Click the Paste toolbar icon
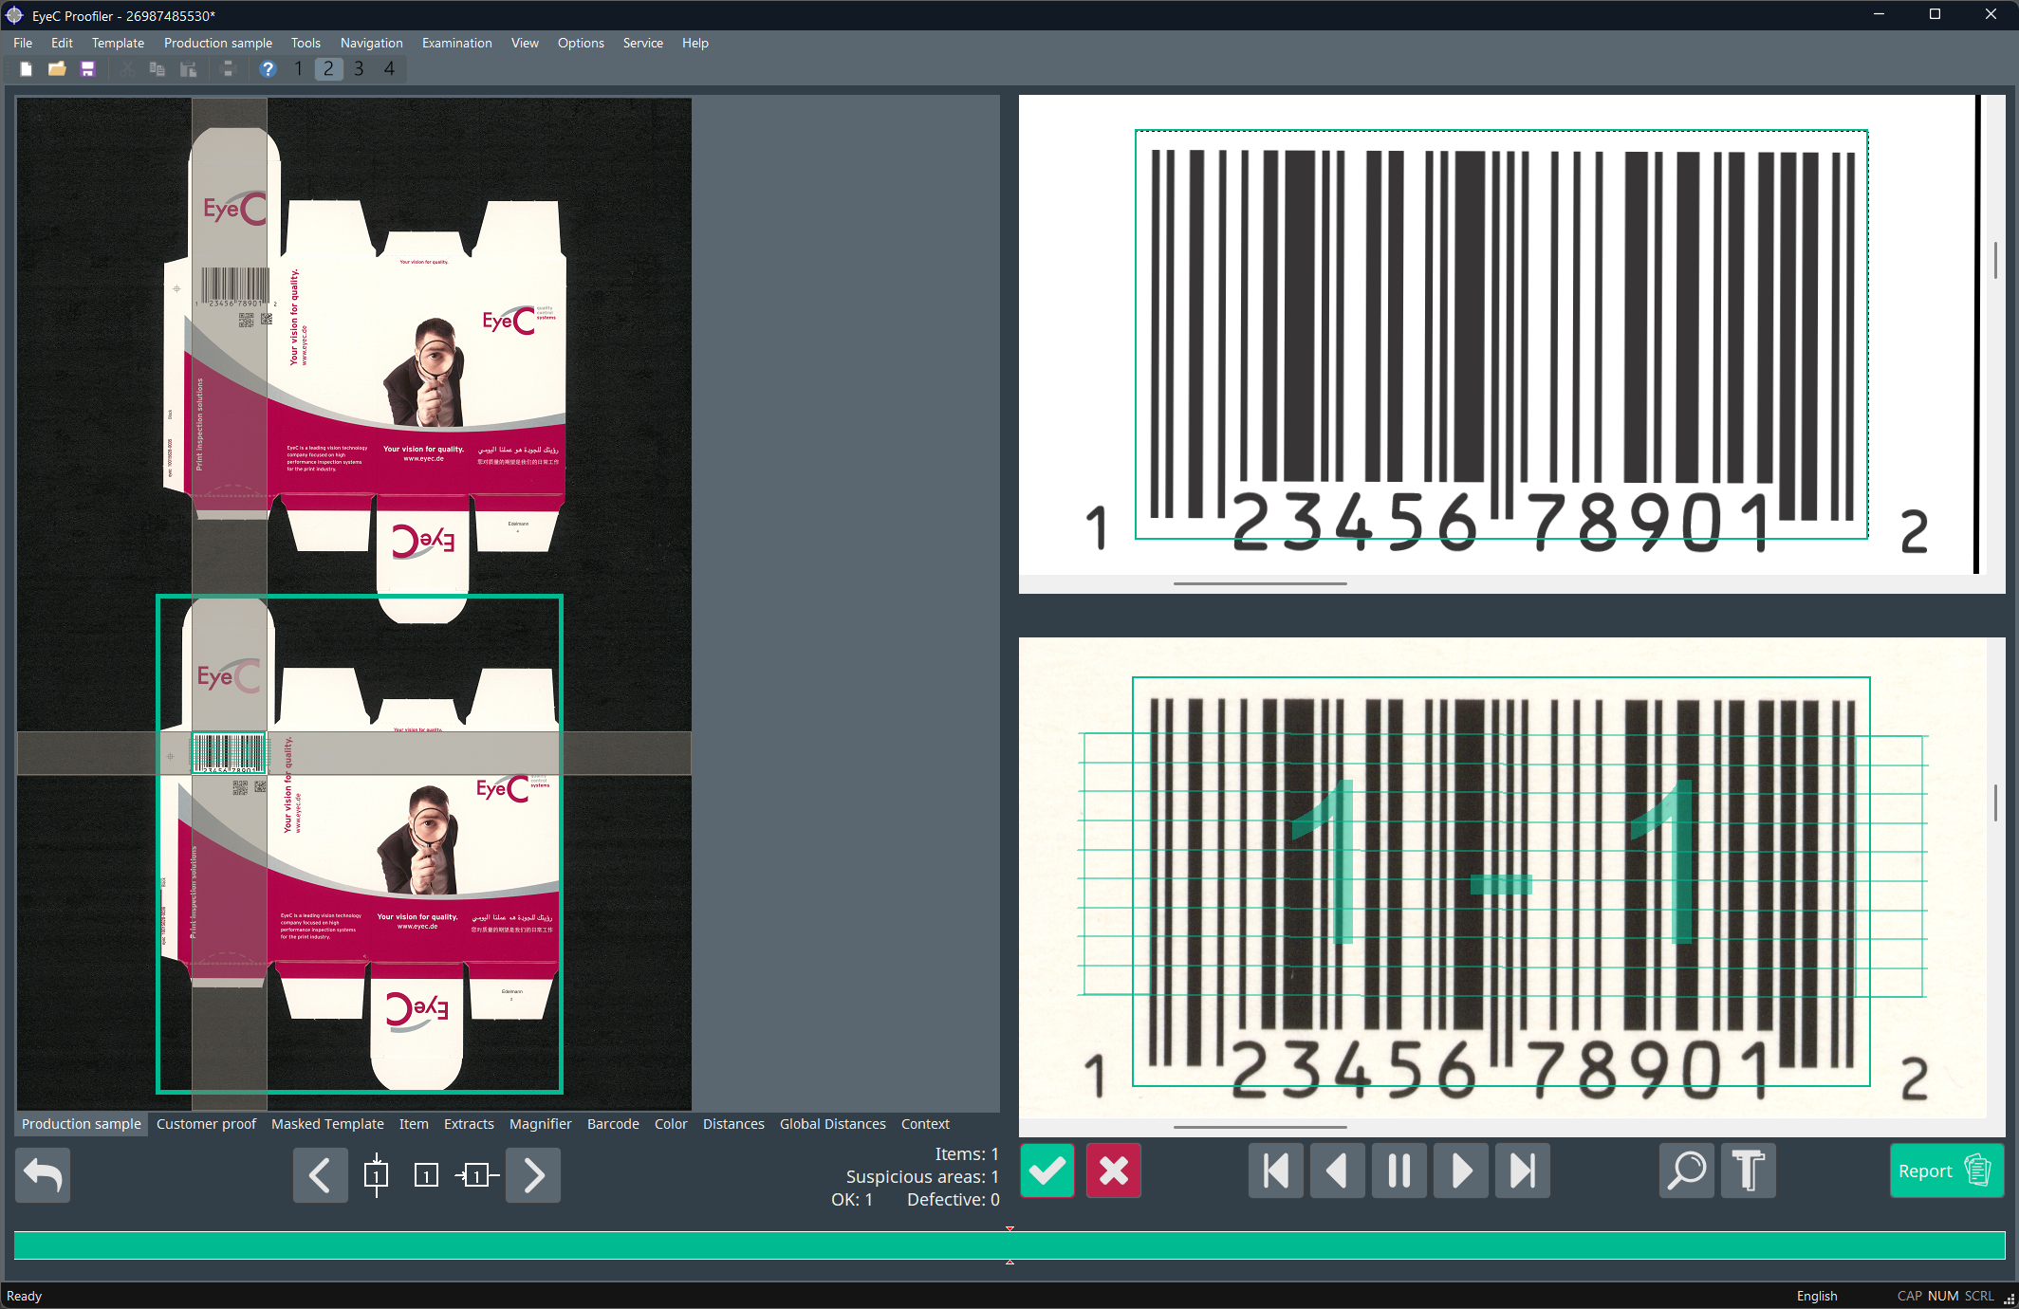 coord(189,68)
